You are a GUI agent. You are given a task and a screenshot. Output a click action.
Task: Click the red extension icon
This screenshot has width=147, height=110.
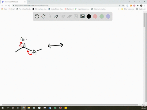pyautogui.click(x=134, y=5)
